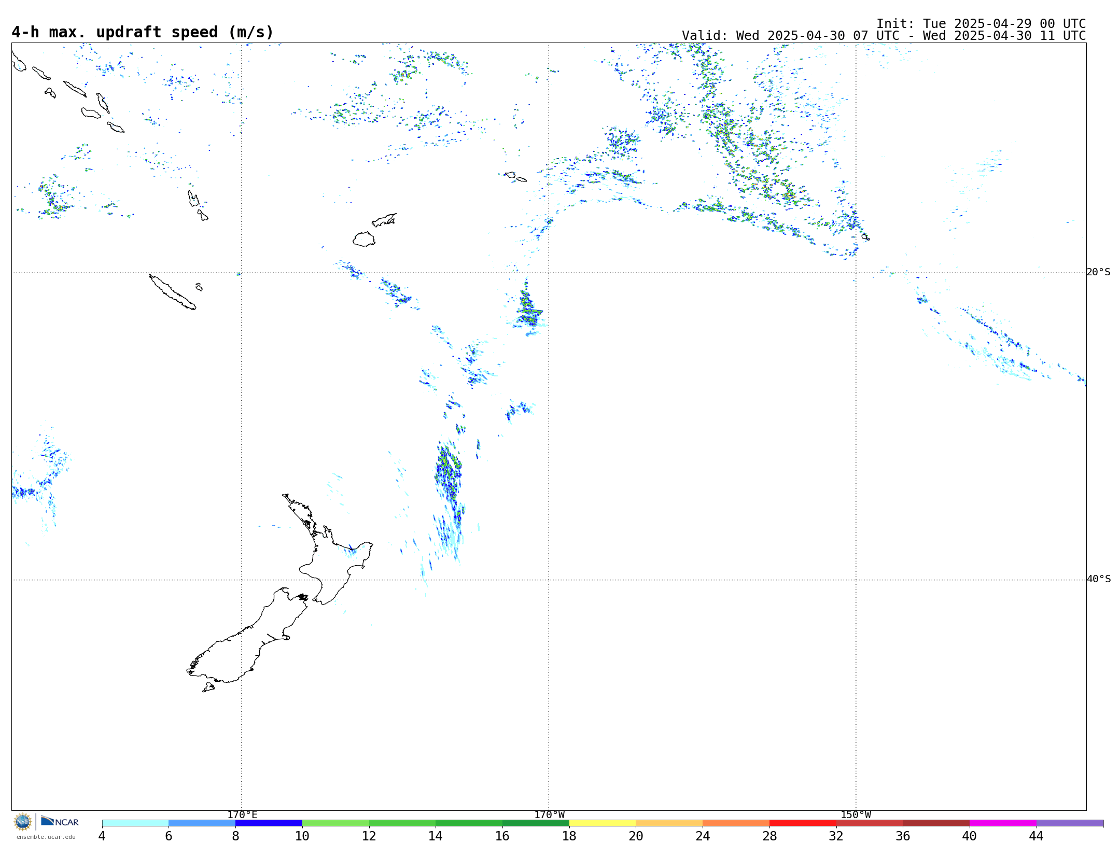Viewport: 1120px width, 843px height.
Task: Click the light blue 6-8 color swatch
Action: pyautogui.click(x=202, y=823)
